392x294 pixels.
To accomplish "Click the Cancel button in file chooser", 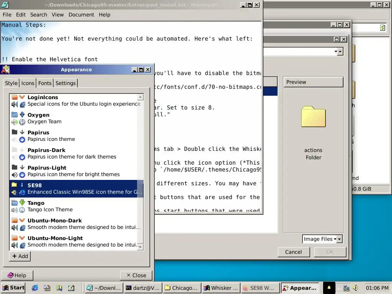I will coord(294,252).
